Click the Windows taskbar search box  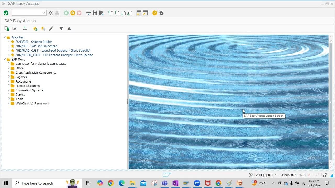47,183
